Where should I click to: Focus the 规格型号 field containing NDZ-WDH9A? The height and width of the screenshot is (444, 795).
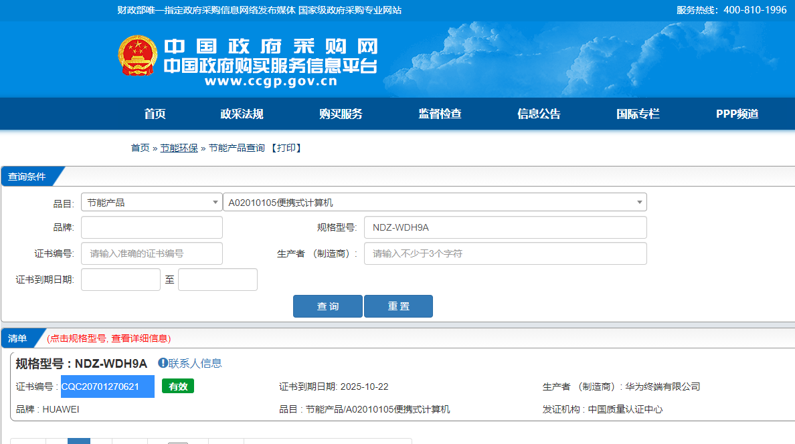(505, 227)
